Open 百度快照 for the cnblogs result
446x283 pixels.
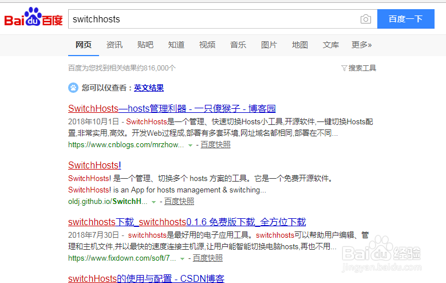[x=215, y=145]
